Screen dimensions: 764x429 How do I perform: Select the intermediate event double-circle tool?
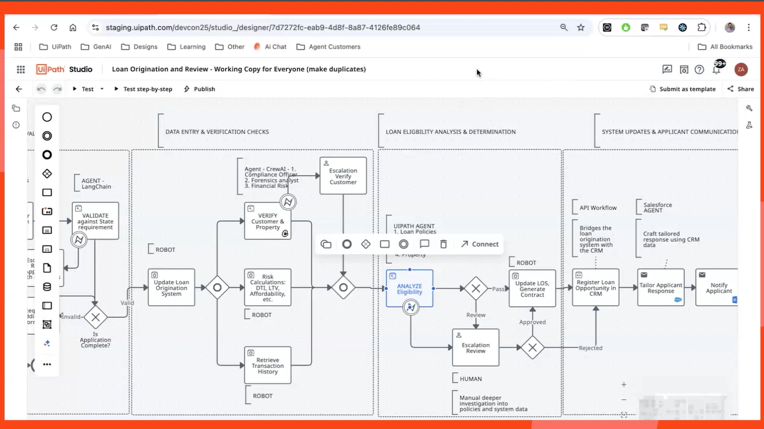tap(47, 136)
